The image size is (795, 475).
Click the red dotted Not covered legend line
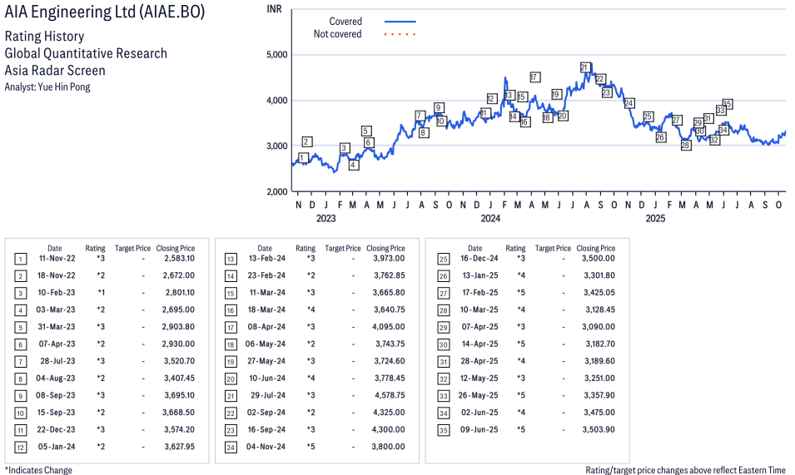click(x=400, y=34)
